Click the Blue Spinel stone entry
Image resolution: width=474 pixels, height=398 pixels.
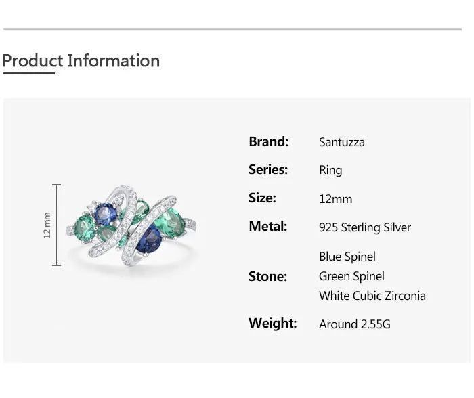pos(347,257)
